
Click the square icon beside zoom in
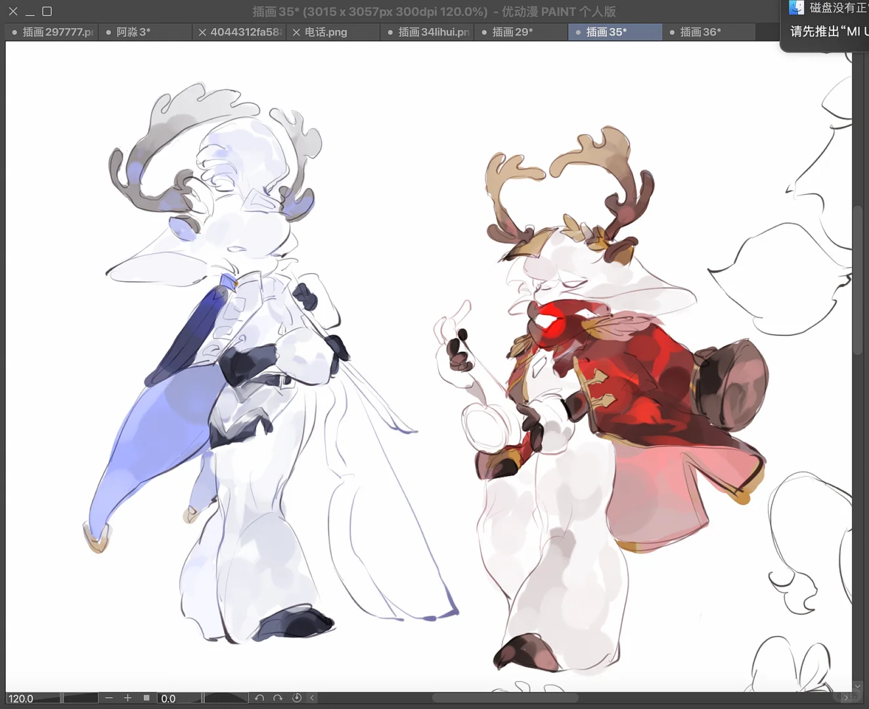(x=146, y=698)
